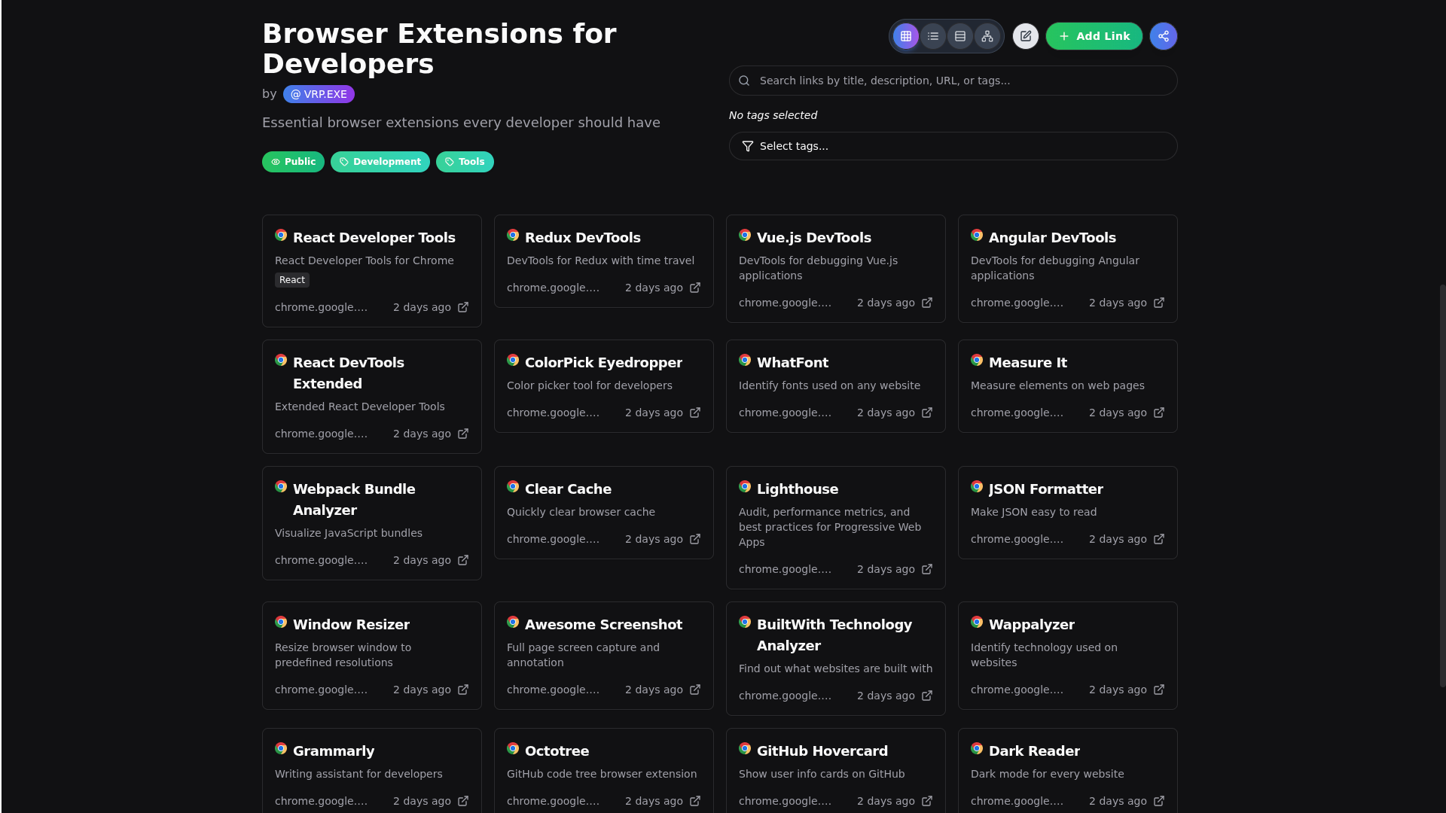Open Angular DevTools external link icon

1159,303
